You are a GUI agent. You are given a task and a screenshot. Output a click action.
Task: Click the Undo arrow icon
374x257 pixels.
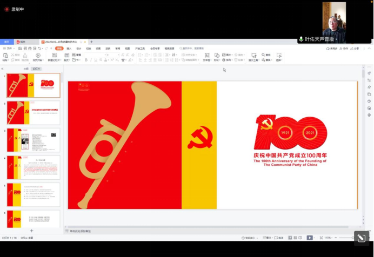coord(39,49)
